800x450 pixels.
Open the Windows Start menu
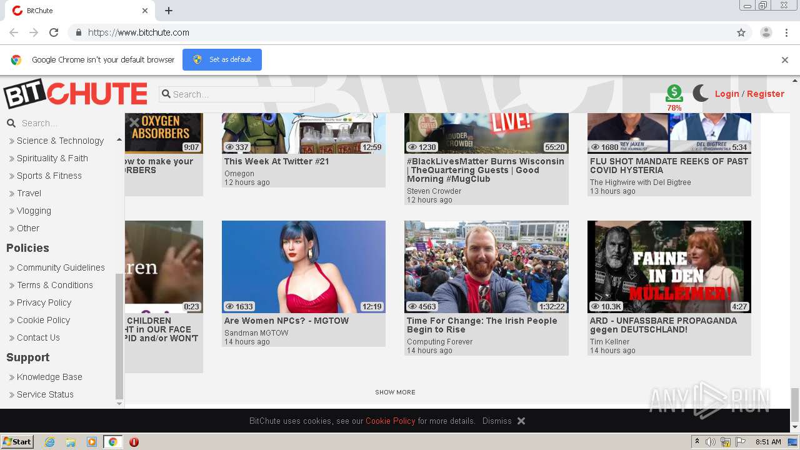[17, 442]
